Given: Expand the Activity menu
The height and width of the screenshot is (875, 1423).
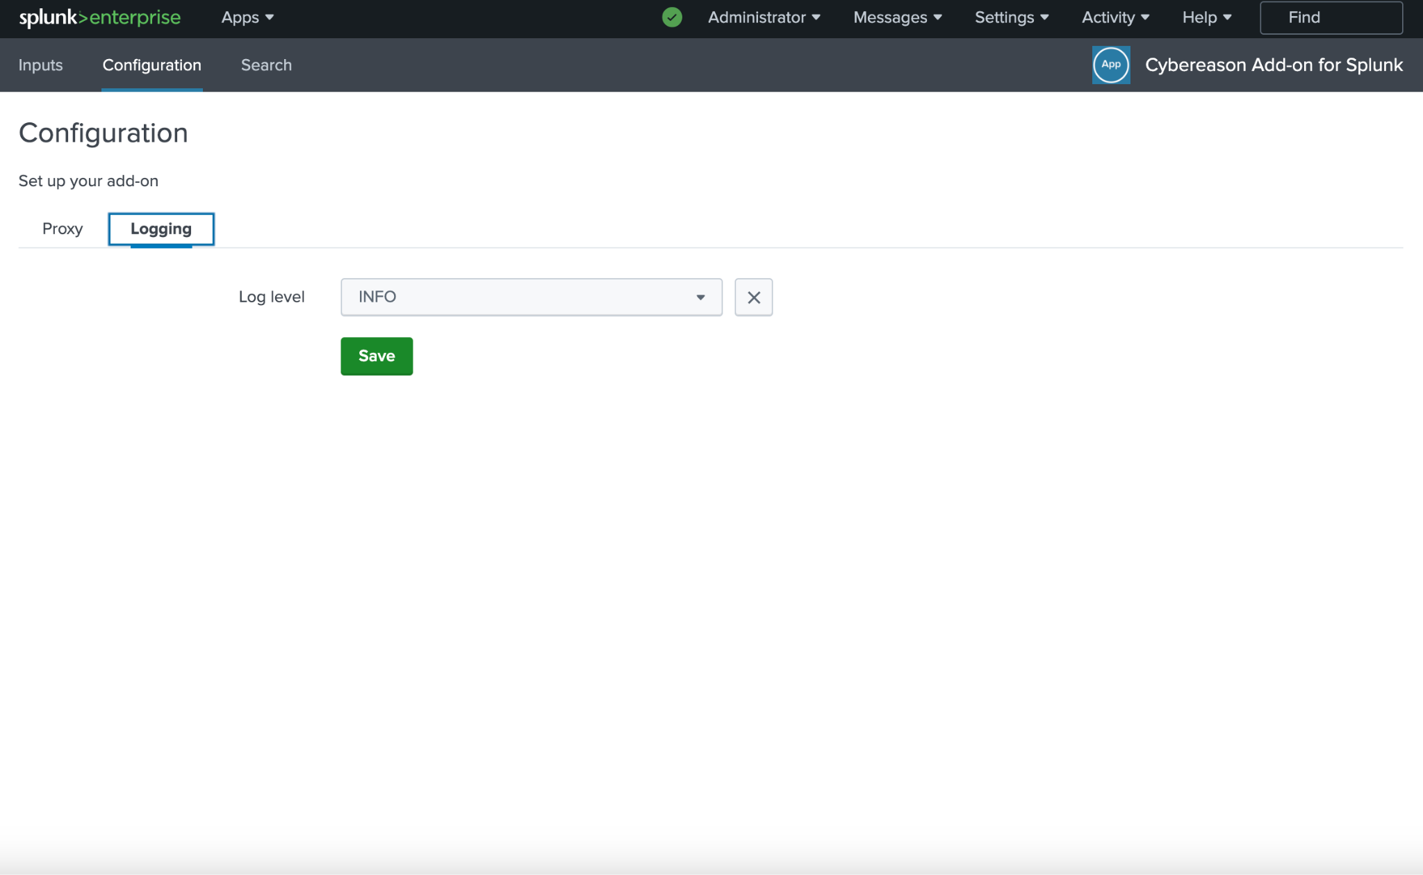Looking at the screenshot, I should (x=1116, y=17).
